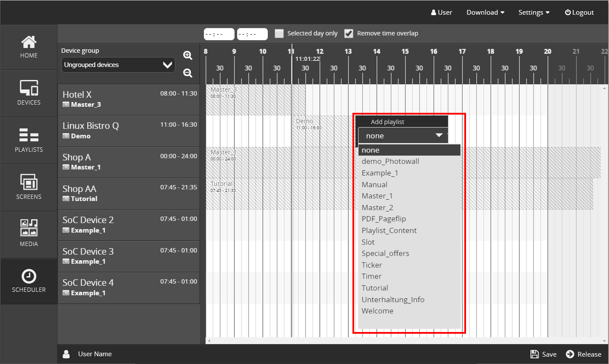Open the SCREENS section

29,187
